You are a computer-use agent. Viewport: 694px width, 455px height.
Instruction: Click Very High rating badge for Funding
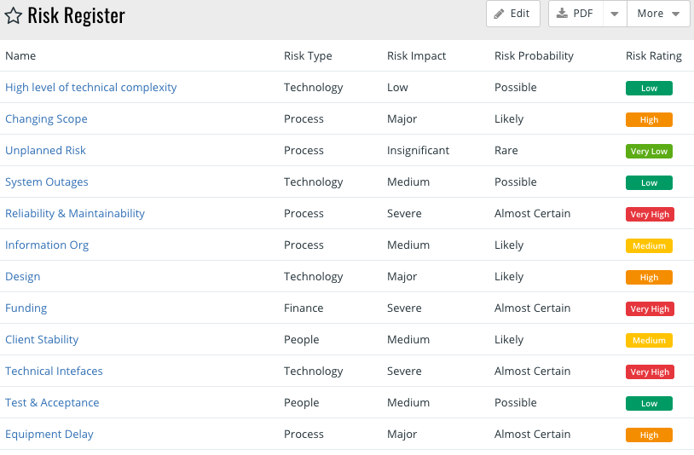(x=650, y=309)
